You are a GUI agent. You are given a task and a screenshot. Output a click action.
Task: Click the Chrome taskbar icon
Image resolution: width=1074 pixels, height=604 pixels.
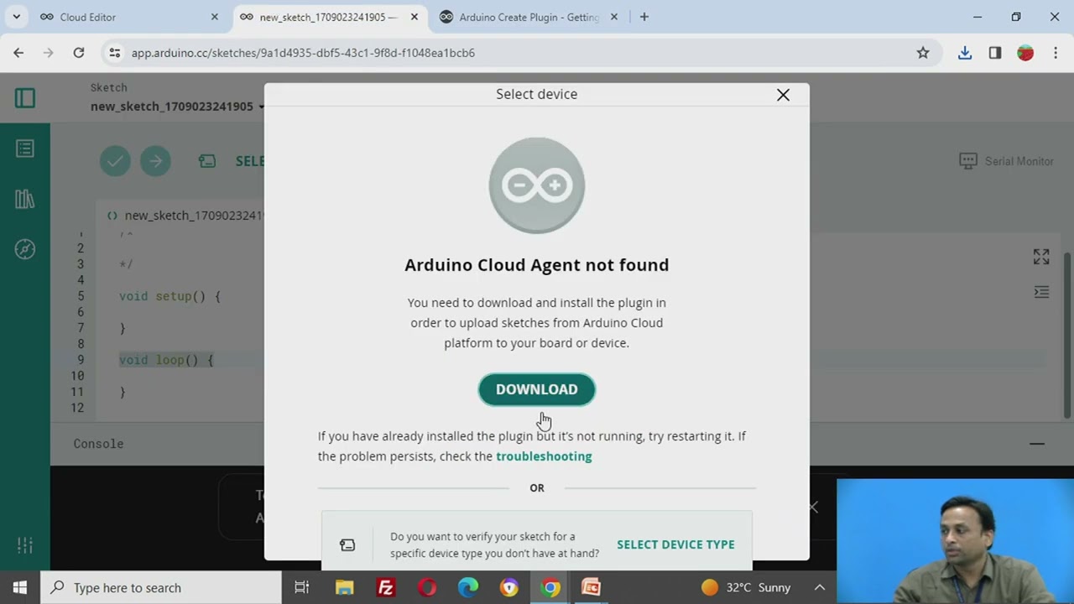(550, 587)
